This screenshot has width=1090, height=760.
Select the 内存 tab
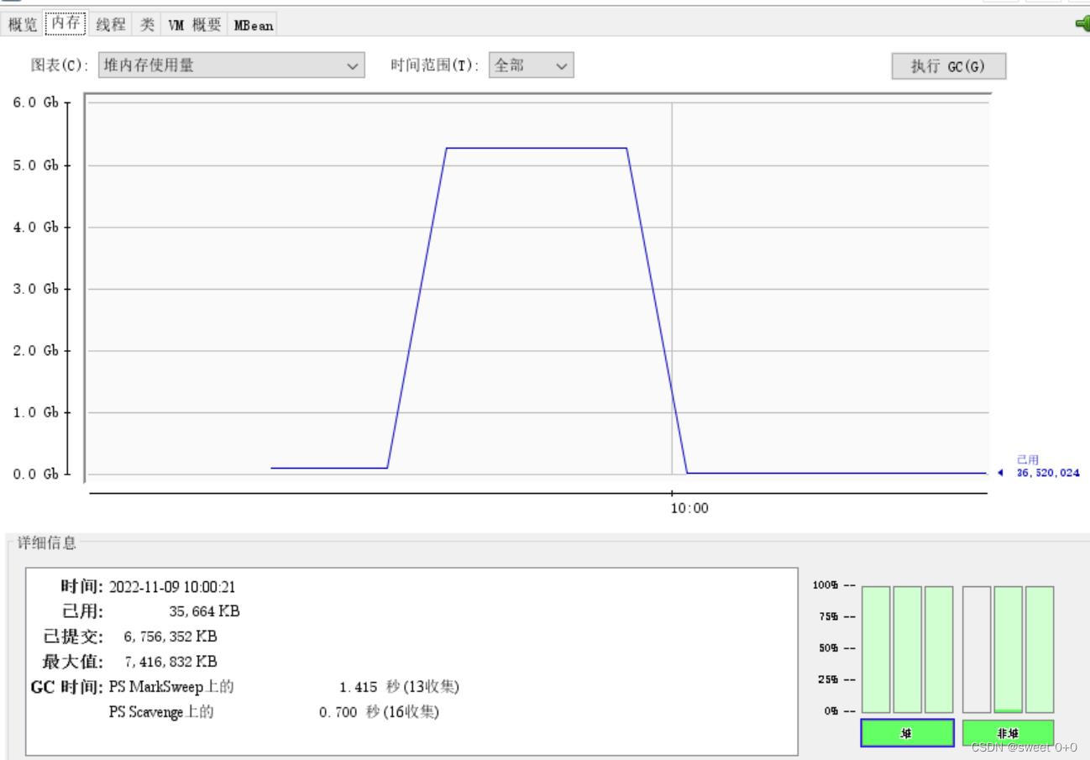[66, 24]
